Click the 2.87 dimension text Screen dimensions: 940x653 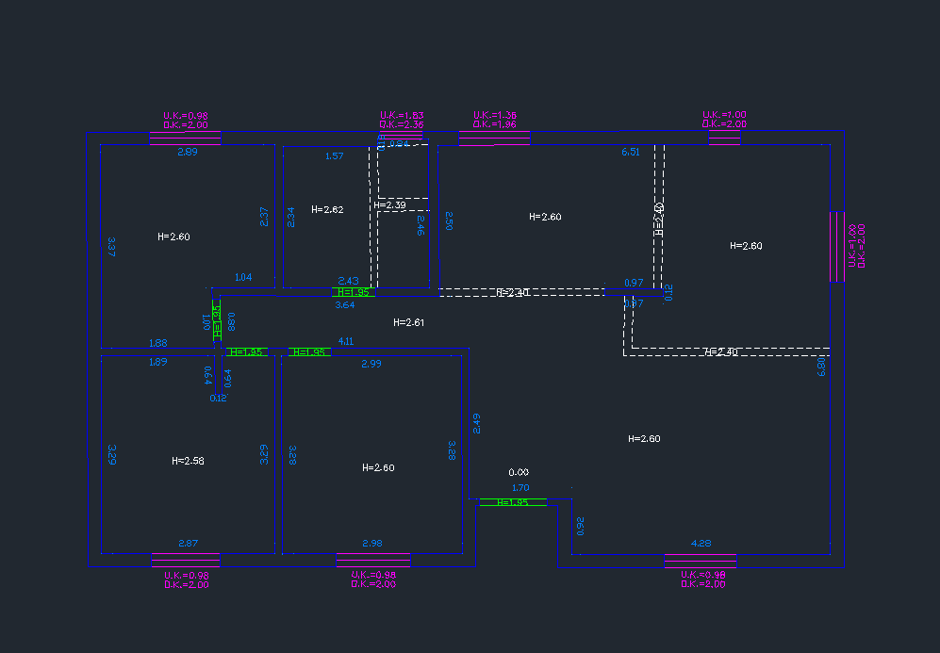pyautogui.click(x=188, y=543)
